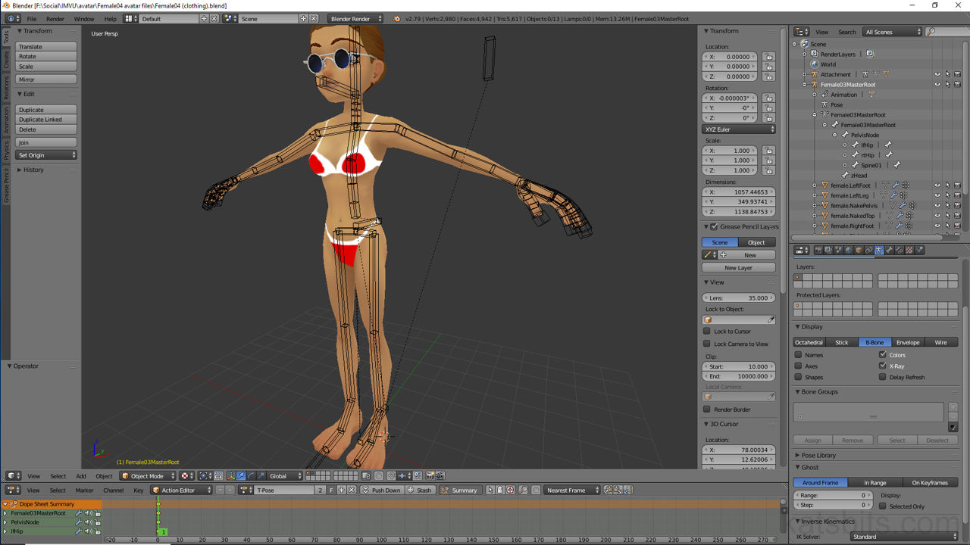Click wrench icon on Female03MasterRoot channel
Viewport: 970px width, 545px height.
(79, 513)
